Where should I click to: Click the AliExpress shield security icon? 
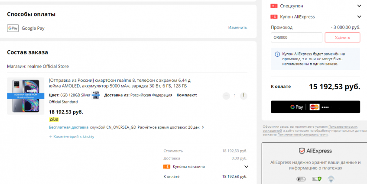pos(302,151)
